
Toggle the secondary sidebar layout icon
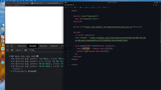point(158,2)
